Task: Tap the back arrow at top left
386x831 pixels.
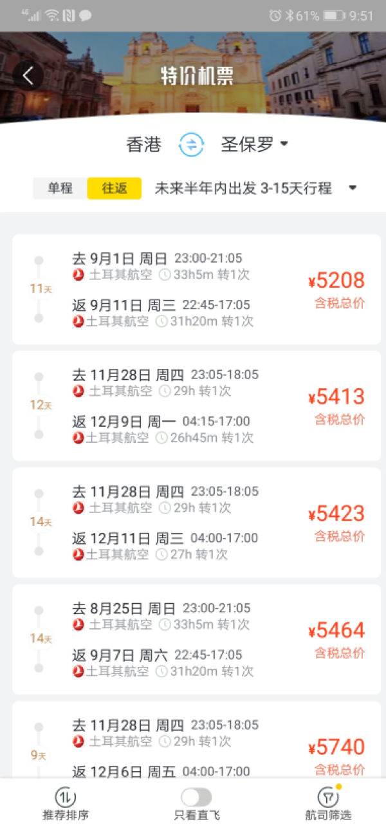Action: 27,74
